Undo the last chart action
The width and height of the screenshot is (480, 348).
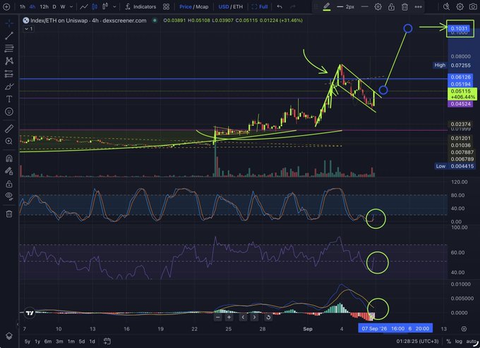[x=280, y=6]
